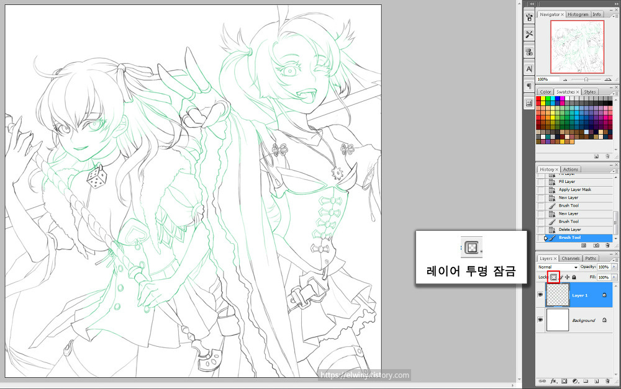Open the Swatches panel options menu

point(616,93)
